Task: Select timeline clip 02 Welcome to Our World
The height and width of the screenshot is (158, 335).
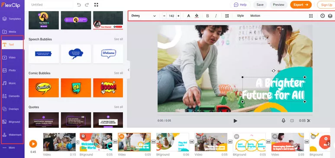Action: [x=96, y=142]
